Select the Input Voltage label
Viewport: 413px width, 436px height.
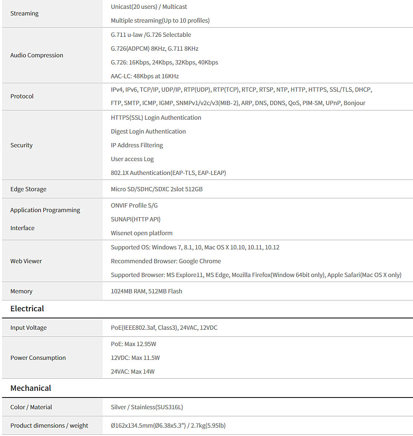tap(28, 328)
